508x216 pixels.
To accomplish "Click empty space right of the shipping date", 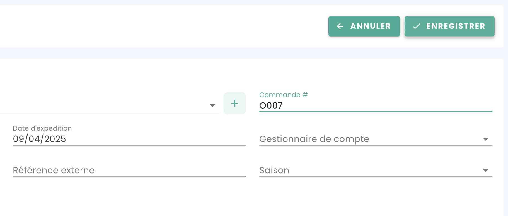I will (x=156, y=139).
